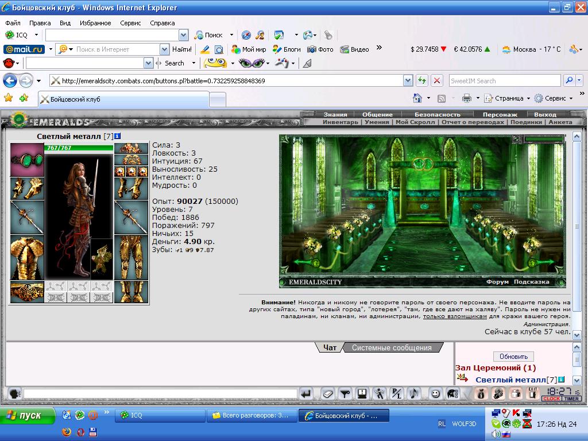Open the Избранное menu

[95, 23]
